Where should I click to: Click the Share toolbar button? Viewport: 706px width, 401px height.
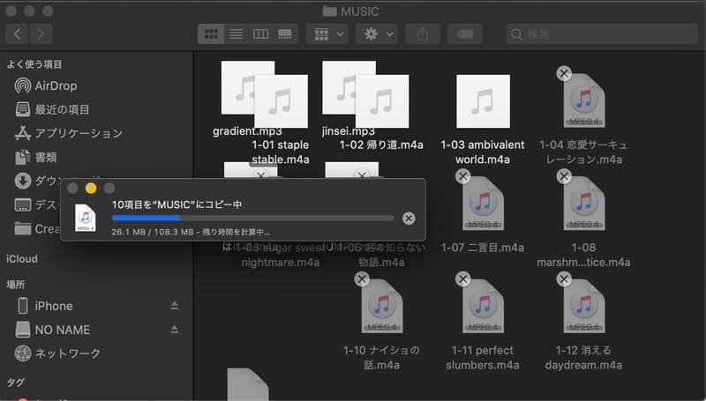[x=422, y=34]
